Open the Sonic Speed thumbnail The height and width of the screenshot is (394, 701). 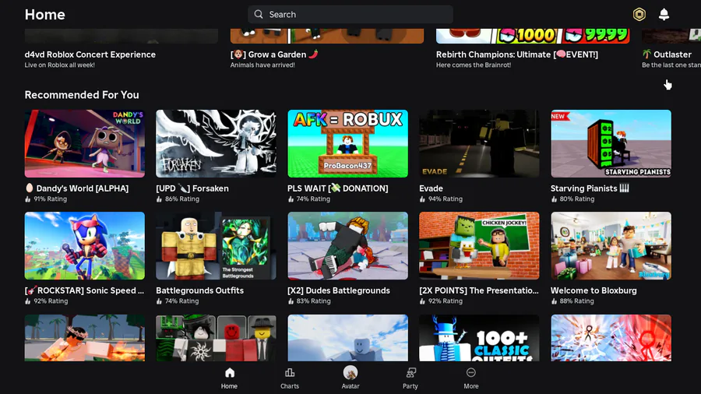click(84, 246)
